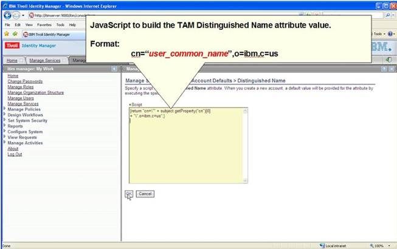Expand the Configure System tree node
Viewport: 397px width, 249px height.
(4, 131)
